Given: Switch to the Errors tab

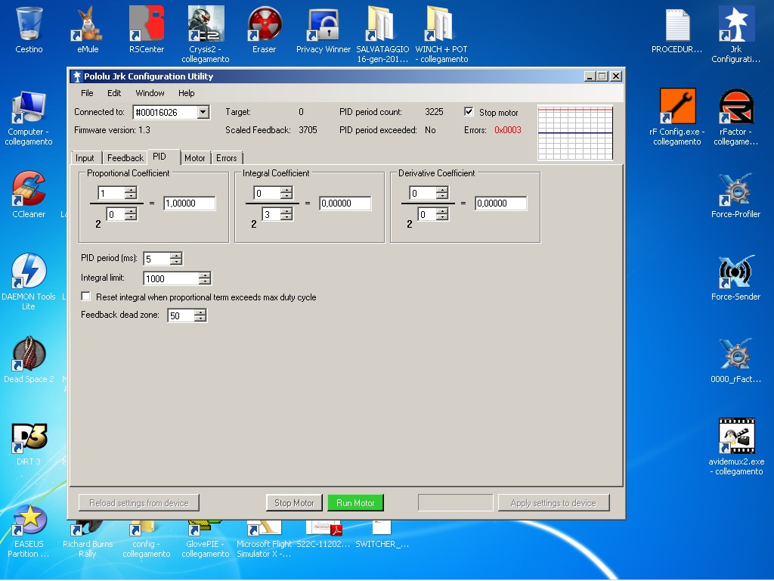Looking at the screenshot, I should point(227,157).
